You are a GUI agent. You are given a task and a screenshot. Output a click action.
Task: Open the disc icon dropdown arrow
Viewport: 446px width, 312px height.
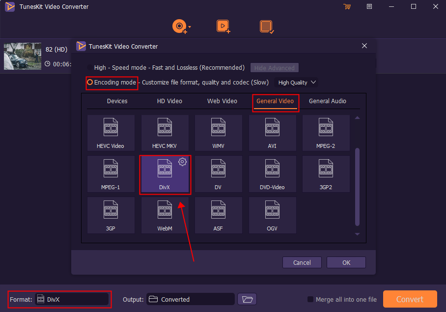point(190,27)
